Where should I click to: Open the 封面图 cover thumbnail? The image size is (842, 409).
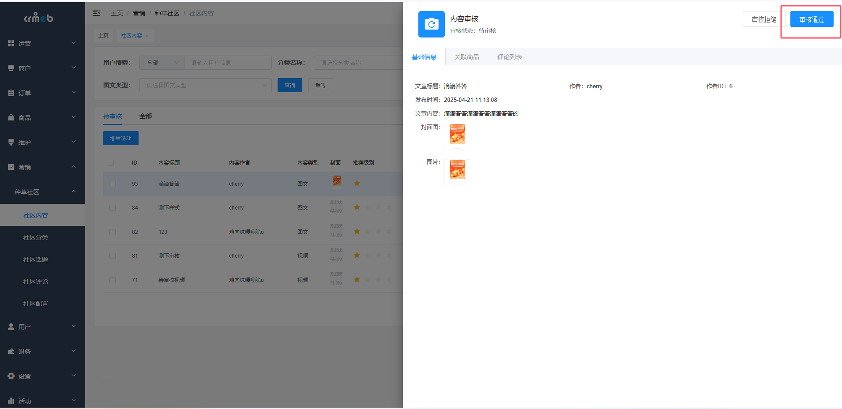(x=457, y=137)
